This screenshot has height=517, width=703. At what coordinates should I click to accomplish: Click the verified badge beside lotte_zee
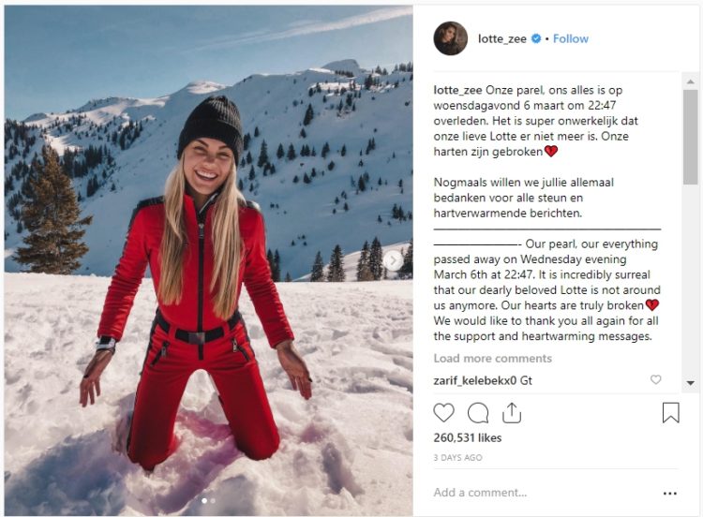click(536, 39)
